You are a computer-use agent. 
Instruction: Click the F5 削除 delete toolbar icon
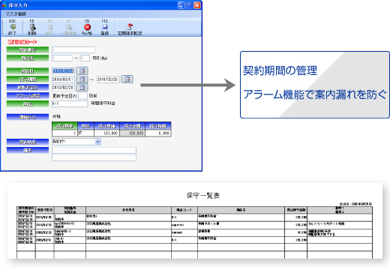(32, 28)
